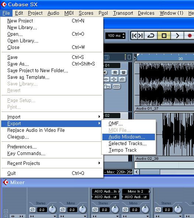Open the Scores menu
This screenshot has height=218, width=194.
[86, 13]
